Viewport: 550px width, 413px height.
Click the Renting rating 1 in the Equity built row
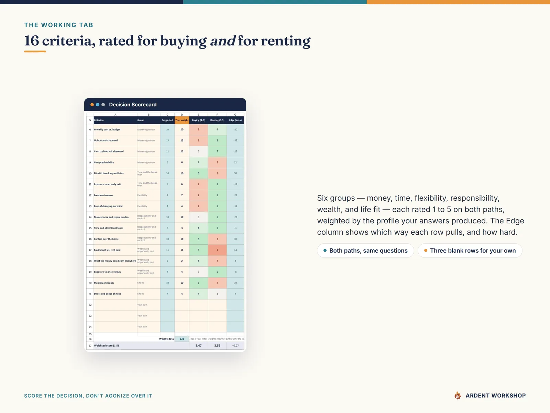click(217, 250)
